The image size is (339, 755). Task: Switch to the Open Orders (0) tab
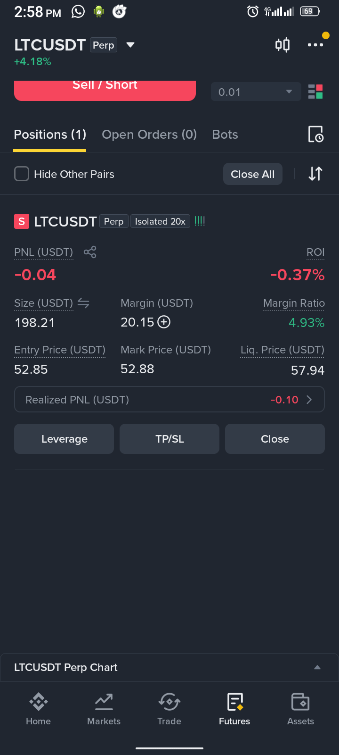[149, 134]
